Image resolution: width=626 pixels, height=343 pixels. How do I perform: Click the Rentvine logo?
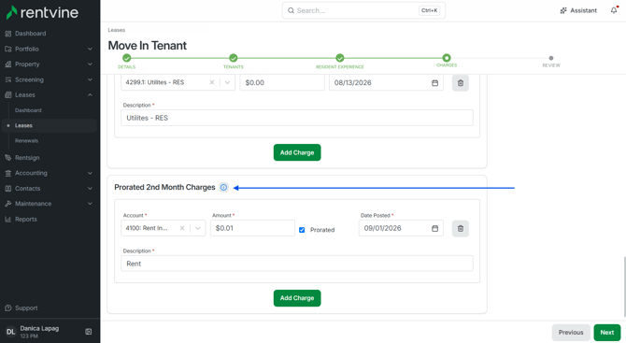pyautogui.click(x=42, y=13)
